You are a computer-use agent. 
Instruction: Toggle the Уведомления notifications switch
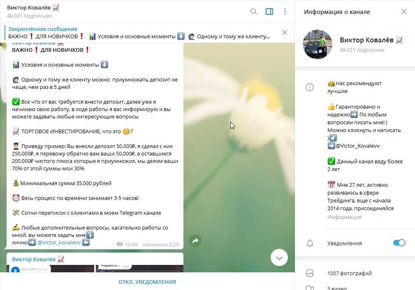[x=399, y=243]
